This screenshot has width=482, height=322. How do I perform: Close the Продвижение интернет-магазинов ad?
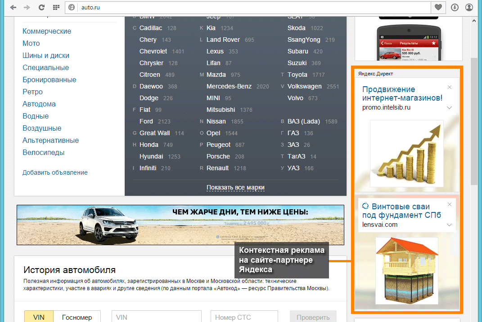point(450,88)
